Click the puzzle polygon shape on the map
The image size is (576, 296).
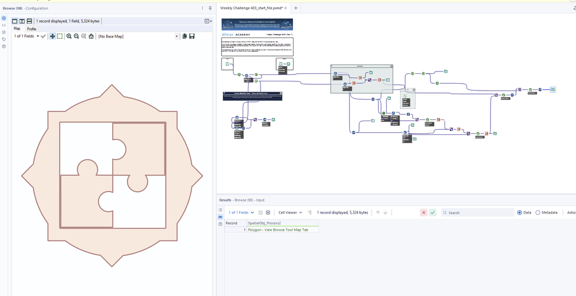(x=112, y=175)
